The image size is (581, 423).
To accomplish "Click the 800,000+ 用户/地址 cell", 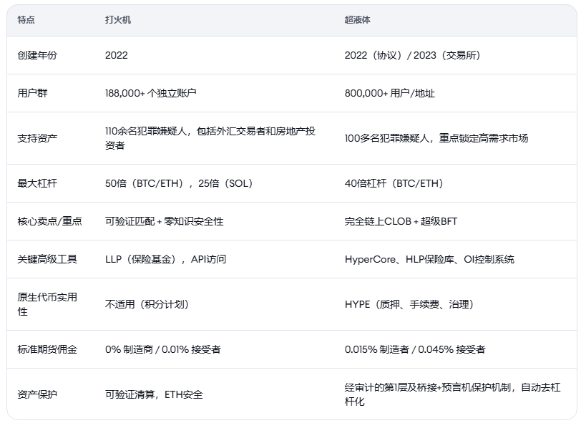I will coord(389,93).
